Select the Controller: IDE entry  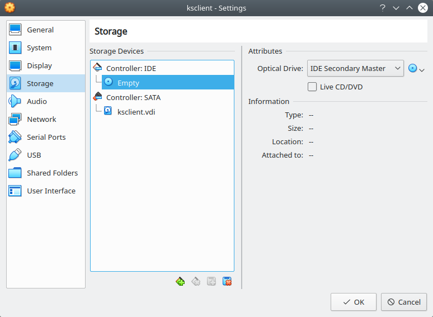[x=162, y=68]
